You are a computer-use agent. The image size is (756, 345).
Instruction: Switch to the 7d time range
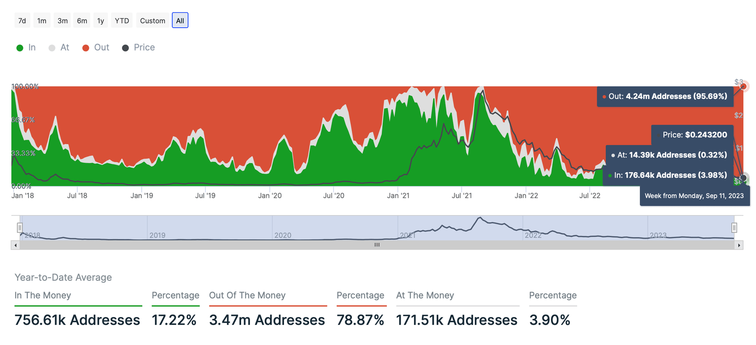22,20
